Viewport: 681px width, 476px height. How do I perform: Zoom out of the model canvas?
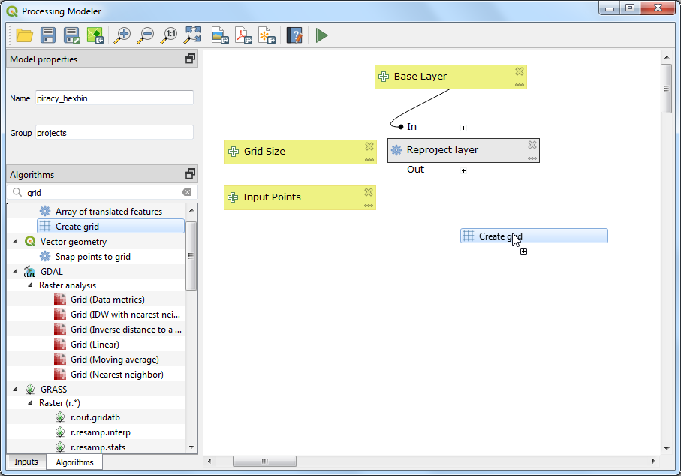point(146,35)
